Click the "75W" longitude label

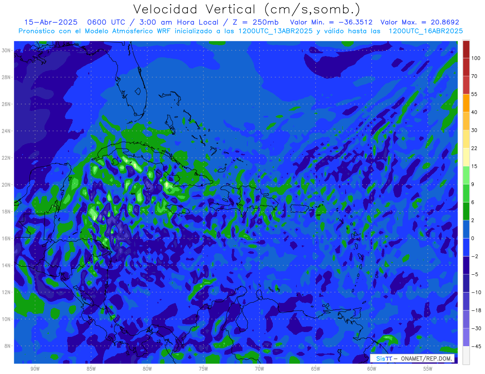[x=203, y=369]
